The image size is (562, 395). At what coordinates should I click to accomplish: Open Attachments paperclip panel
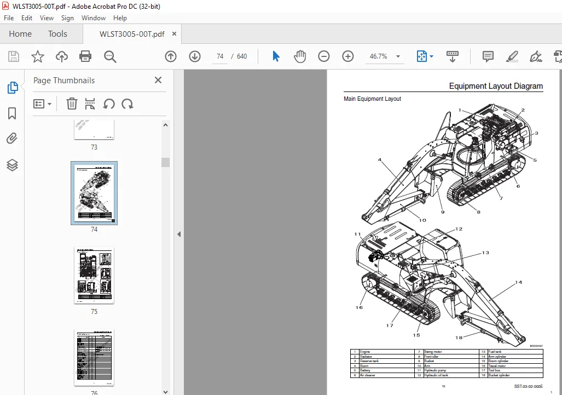(x=12, y=139)
